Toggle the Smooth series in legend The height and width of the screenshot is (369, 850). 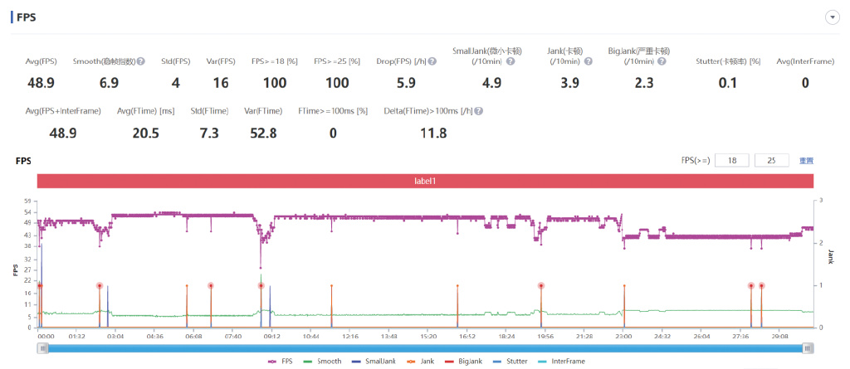[323, 361]
